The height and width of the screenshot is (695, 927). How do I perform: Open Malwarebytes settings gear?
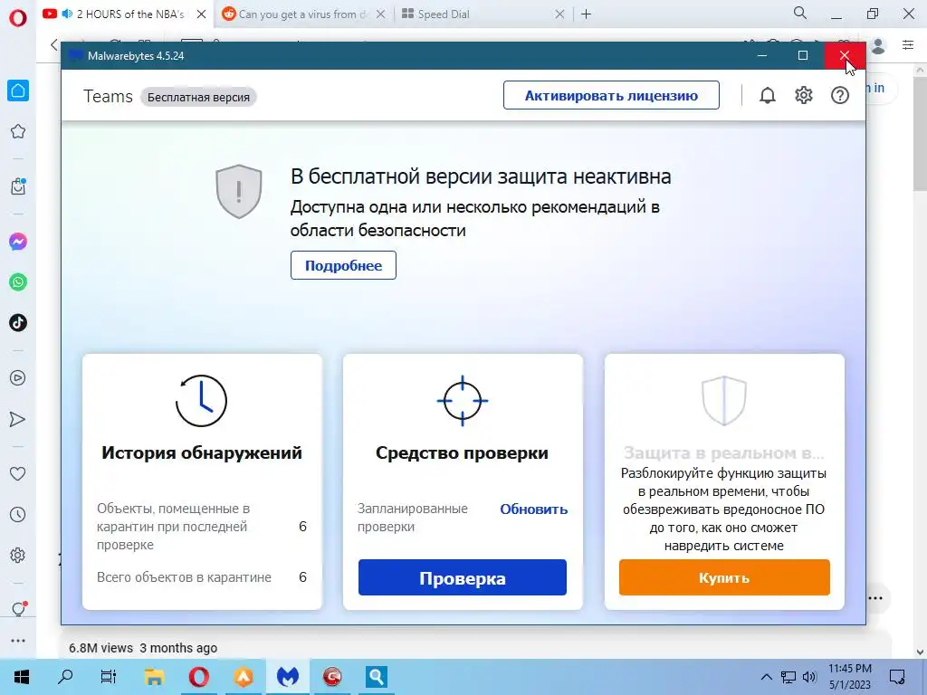tap(804, 95)
